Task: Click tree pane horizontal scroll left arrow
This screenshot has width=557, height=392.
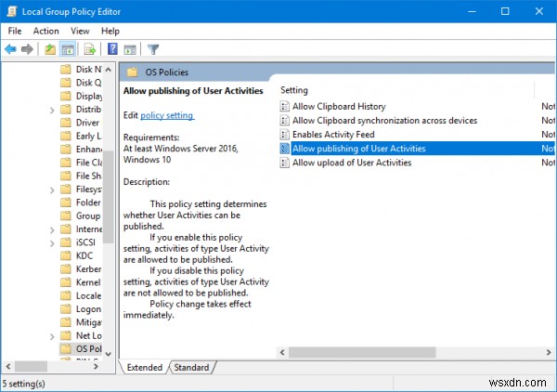Action: click(x=7, y=366)
